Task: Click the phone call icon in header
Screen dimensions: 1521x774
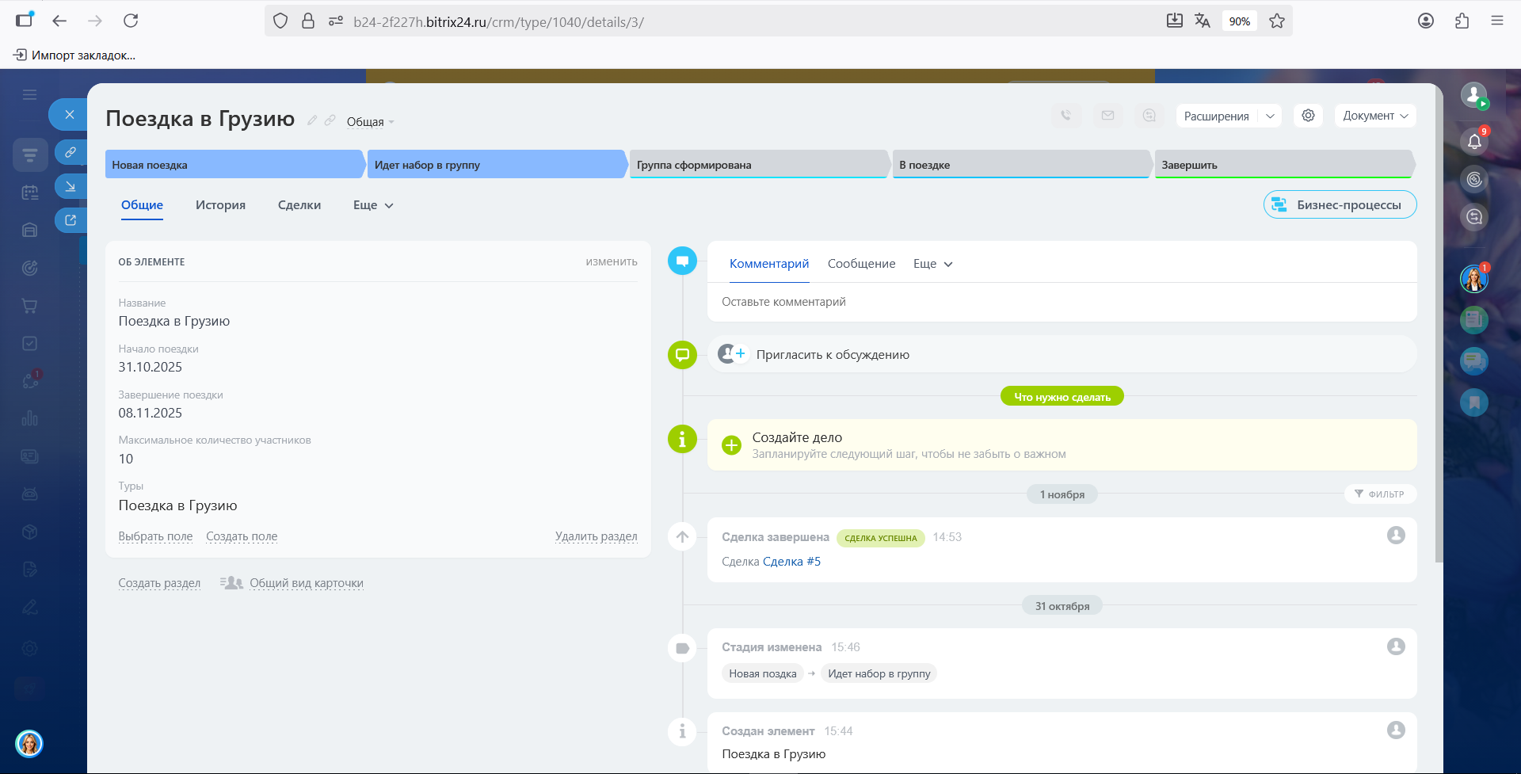Action: pos(1066,116)
